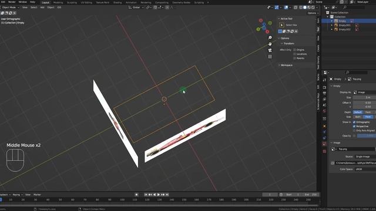376x211 pixels.
Task: Click the Opacity slider
Action: point(367,135)
